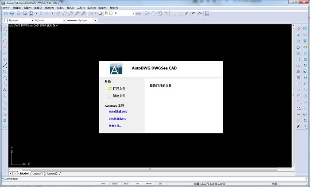This screenshot has height=187, width=310.
Task: Click the tab scroll left arrow
Action: click(11, 173)
